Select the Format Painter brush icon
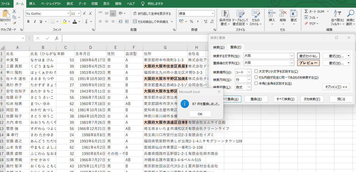 point(14,23)
